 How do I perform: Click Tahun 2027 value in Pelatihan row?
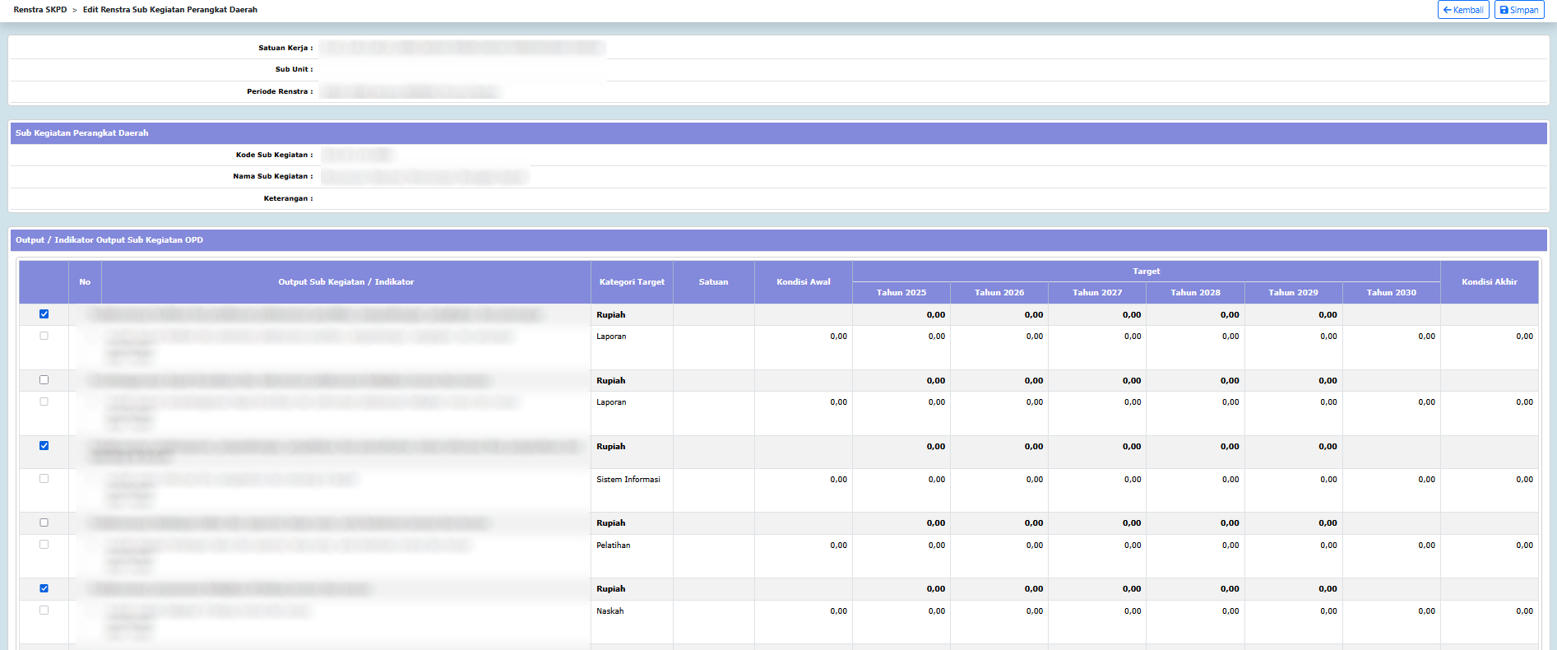(x=1133, y=546)
